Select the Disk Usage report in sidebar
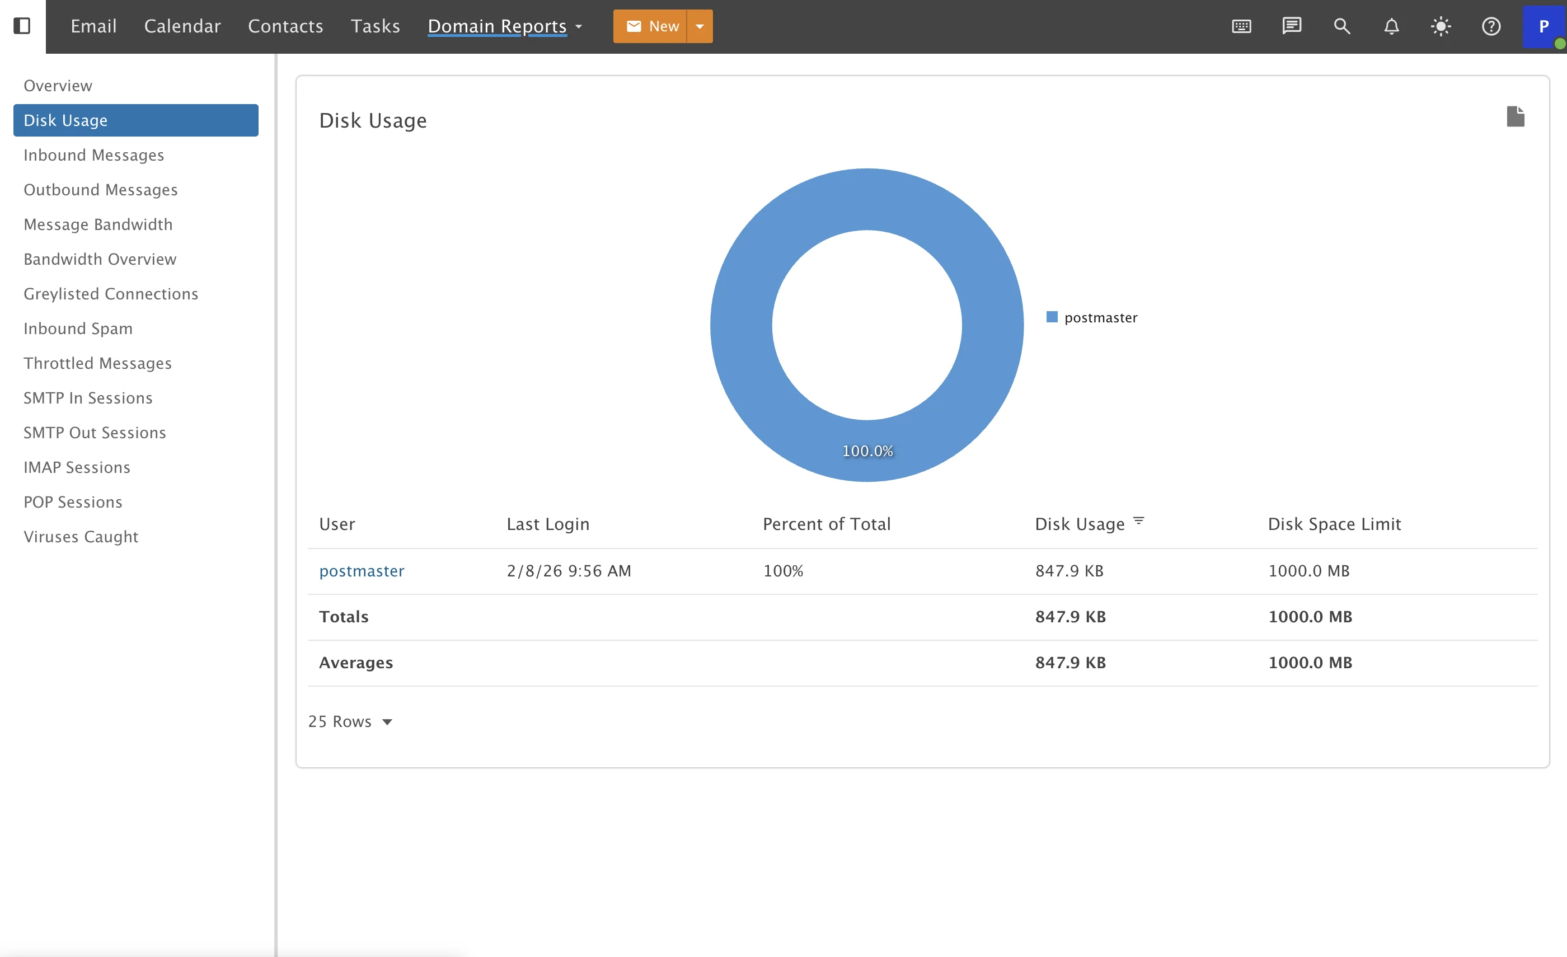Image resolution: width=1567 pixels, height=957 pixels. [136, 120]
